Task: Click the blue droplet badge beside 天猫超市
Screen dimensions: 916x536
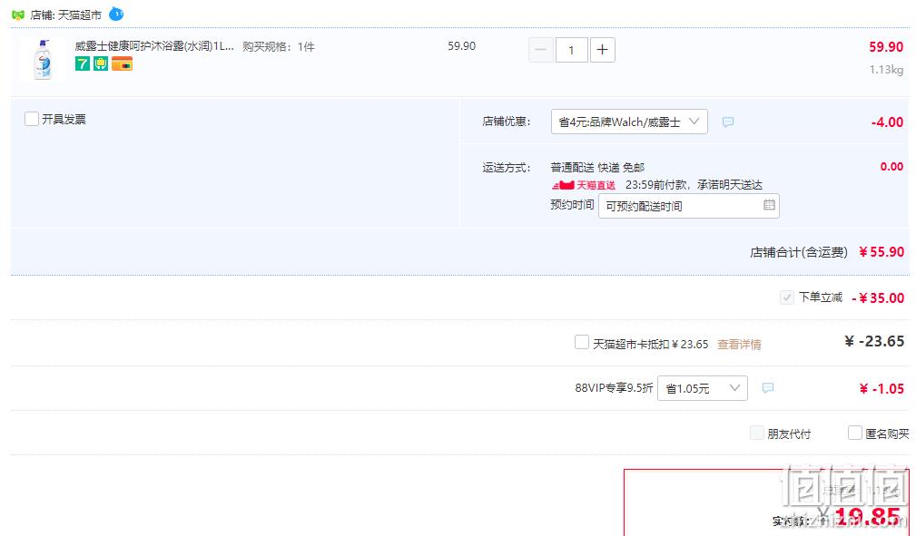Action: click(x=116, y=14)
